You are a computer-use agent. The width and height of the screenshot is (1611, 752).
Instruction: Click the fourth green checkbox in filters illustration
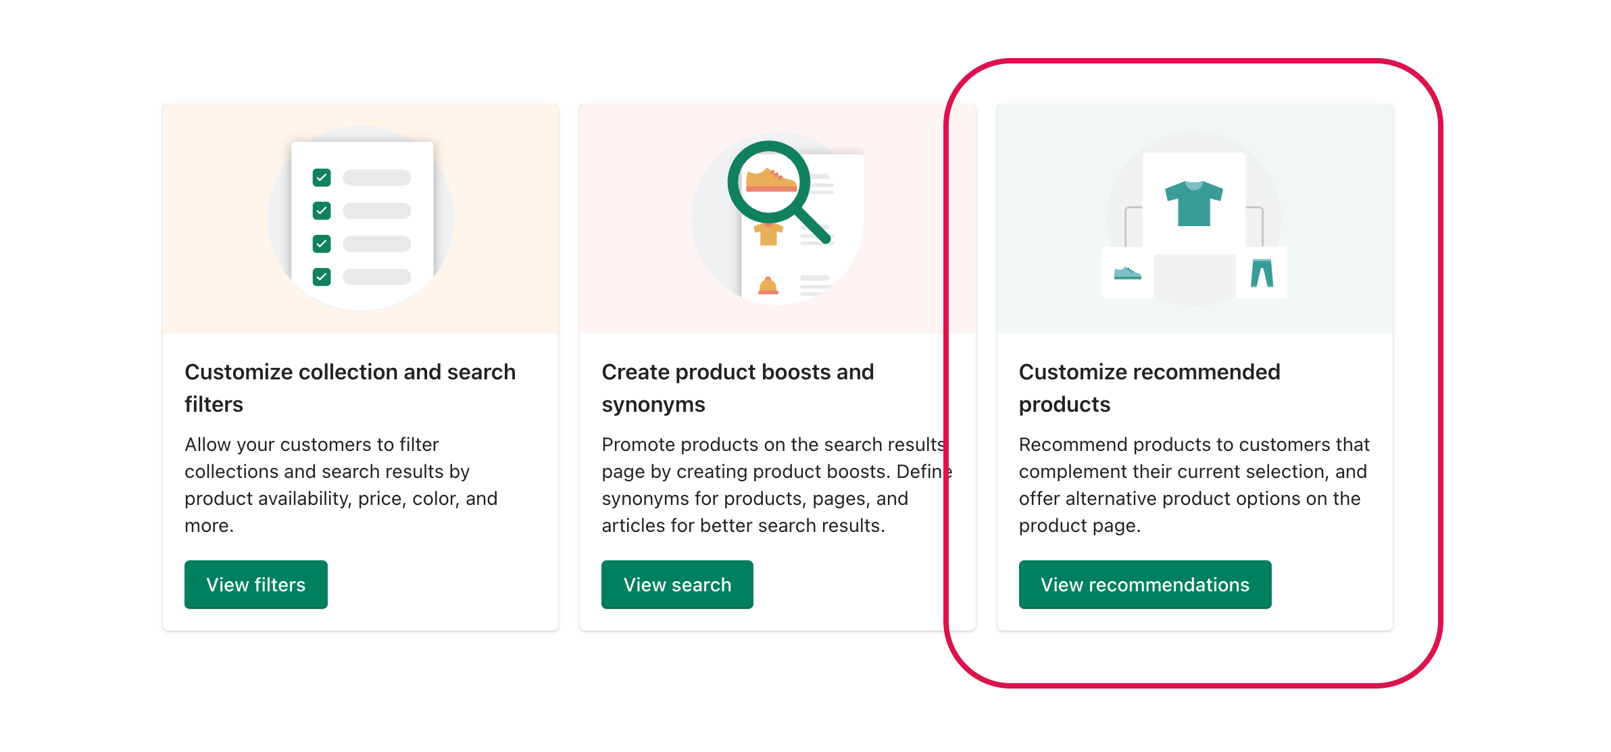coord(322,277)
